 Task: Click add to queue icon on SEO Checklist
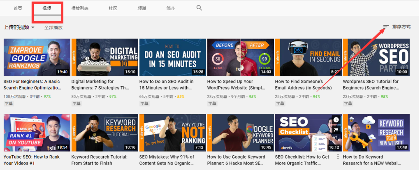(x=336, y=130)
